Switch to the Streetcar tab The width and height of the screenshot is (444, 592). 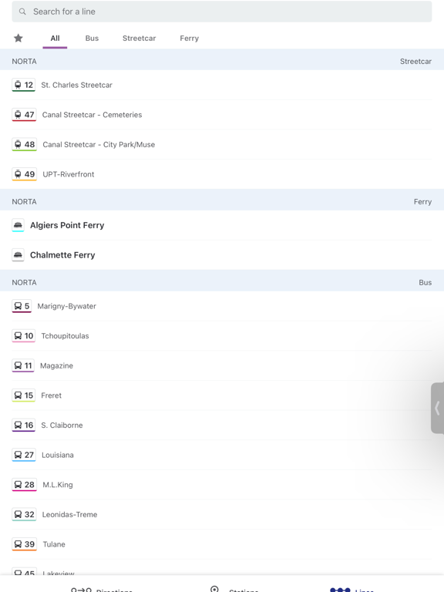click(139, 38)
